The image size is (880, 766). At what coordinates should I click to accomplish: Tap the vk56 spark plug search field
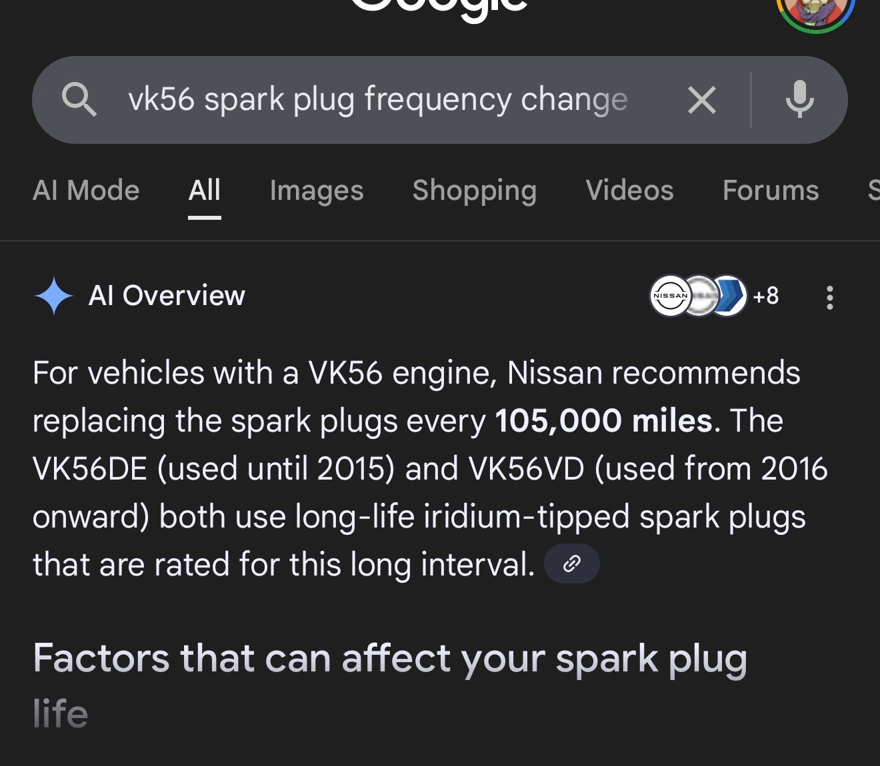coord(377,100)
